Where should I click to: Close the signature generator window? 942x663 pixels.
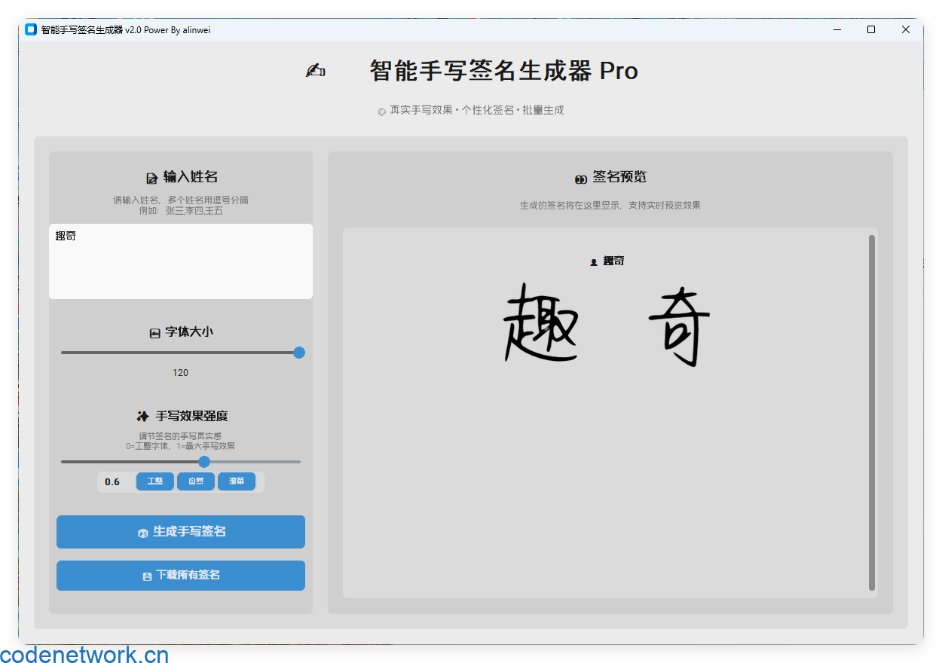coord(906,29)
